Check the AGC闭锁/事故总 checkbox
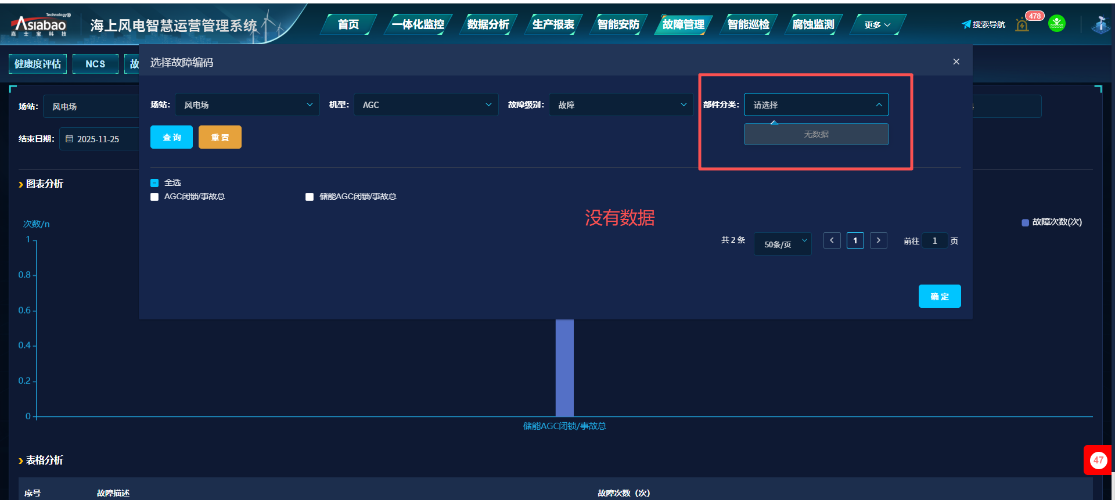Screen dimensions: 1115x500 [x=154, y=197]
